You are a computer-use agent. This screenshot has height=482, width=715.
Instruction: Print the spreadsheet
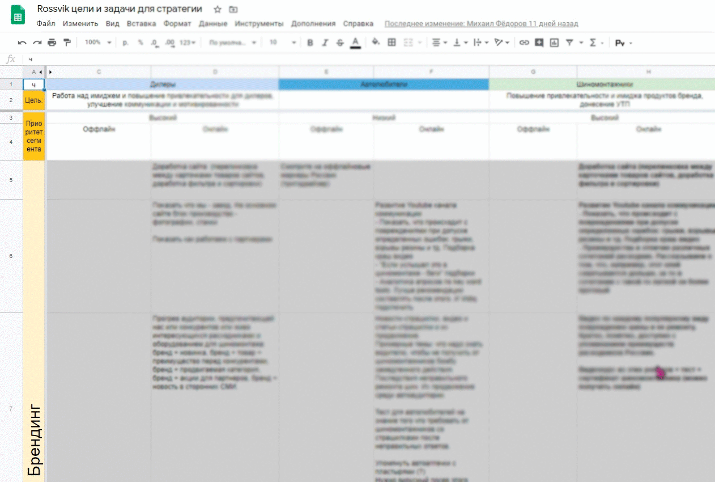[x=52, y=43]
